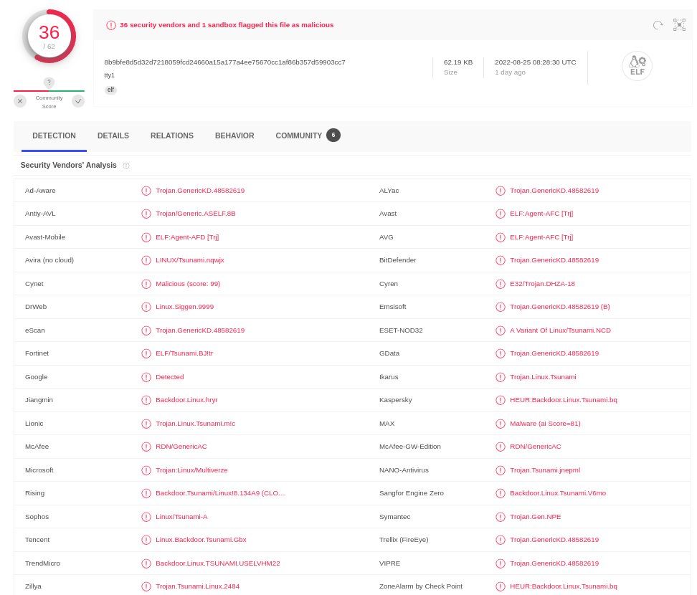Open the DETAILS tab
This screenshot has width=697, height=595.
(x=113, y=135)
